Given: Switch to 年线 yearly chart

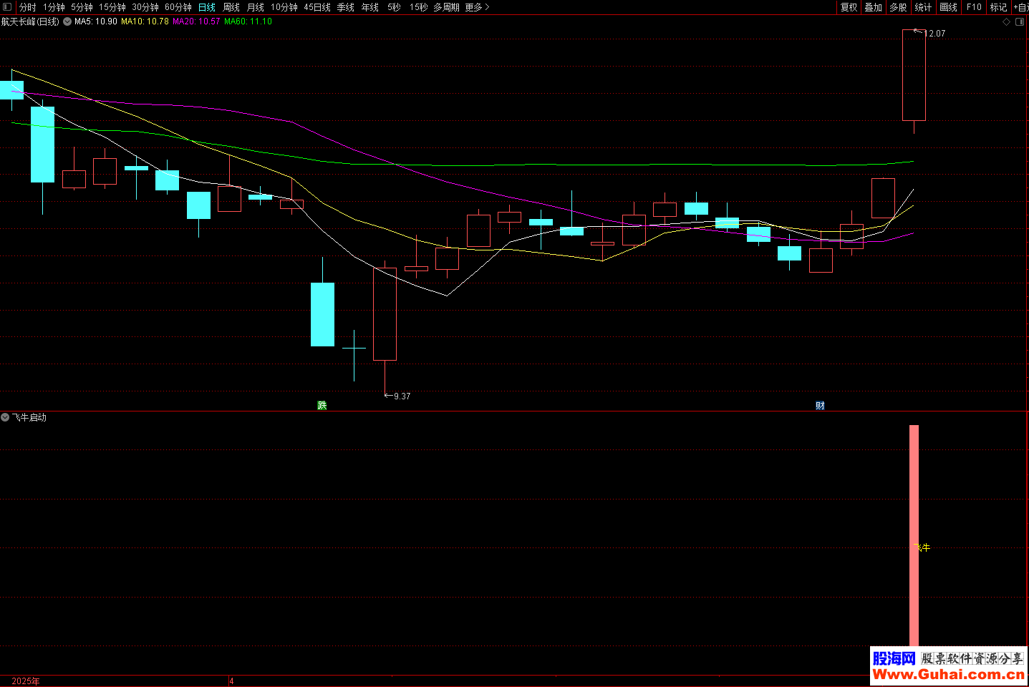Looking at the screenshot, I should [370, 7].
